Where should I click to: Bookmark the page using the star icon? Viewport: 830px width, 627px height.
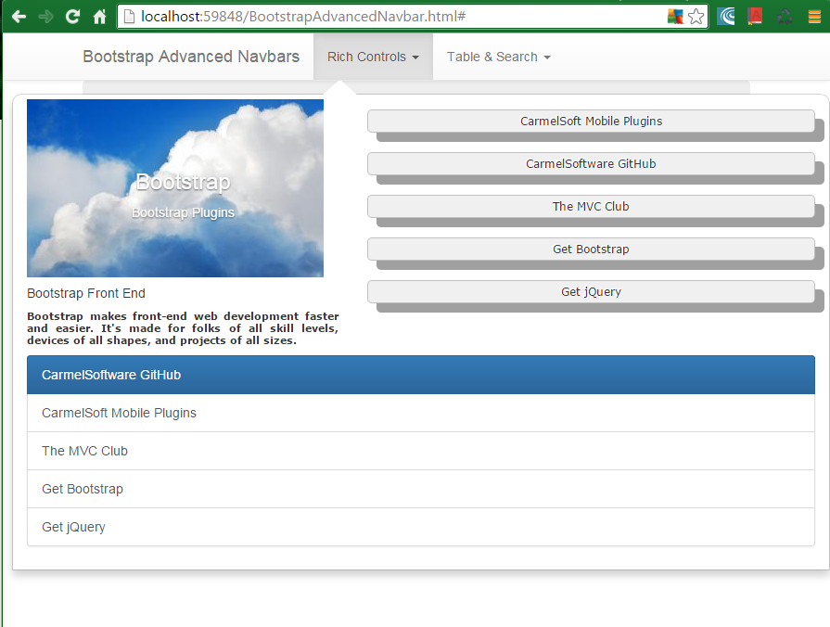(x=696, y=15)
